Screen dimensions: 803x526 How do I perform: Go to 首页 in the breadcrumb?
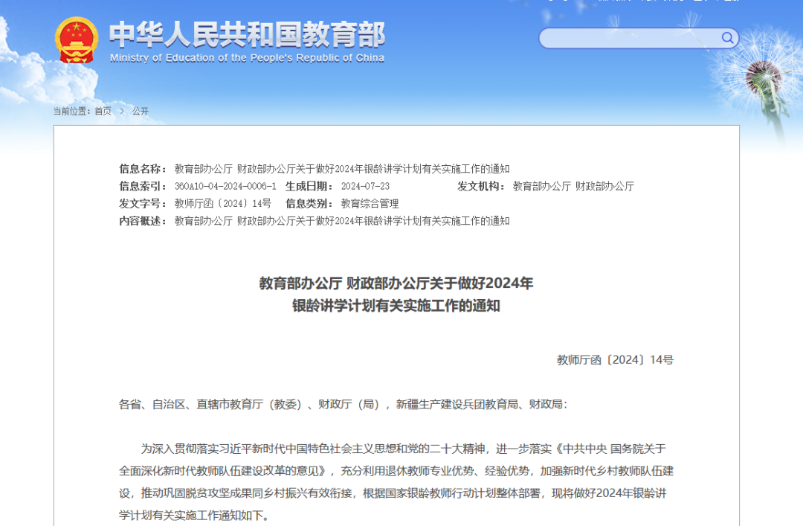pos(103,111)
